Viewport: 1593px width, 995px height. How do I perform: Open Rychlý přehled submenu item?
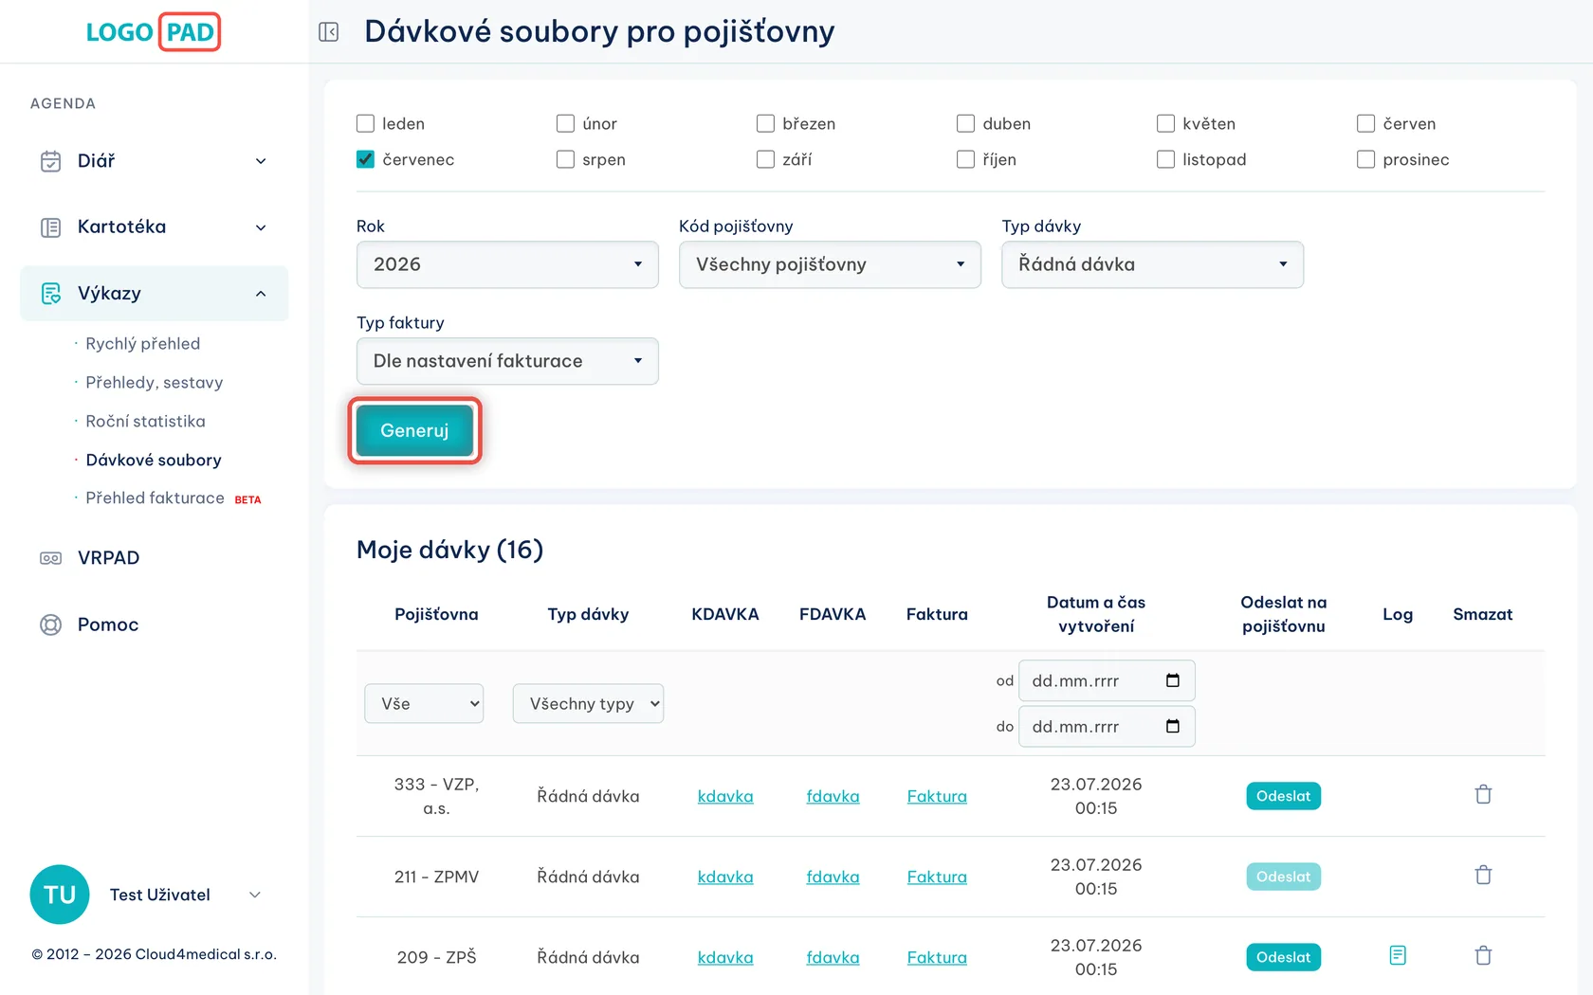click(142, 343)
